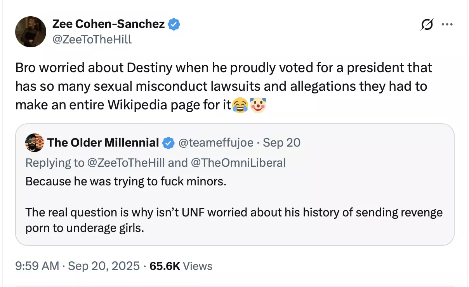Click The Older Millennial's verified badge

point(168,143)
